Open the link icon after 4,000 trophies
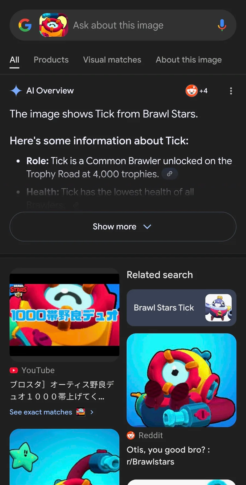The image size is (246, 485). [x=169, y=174]
